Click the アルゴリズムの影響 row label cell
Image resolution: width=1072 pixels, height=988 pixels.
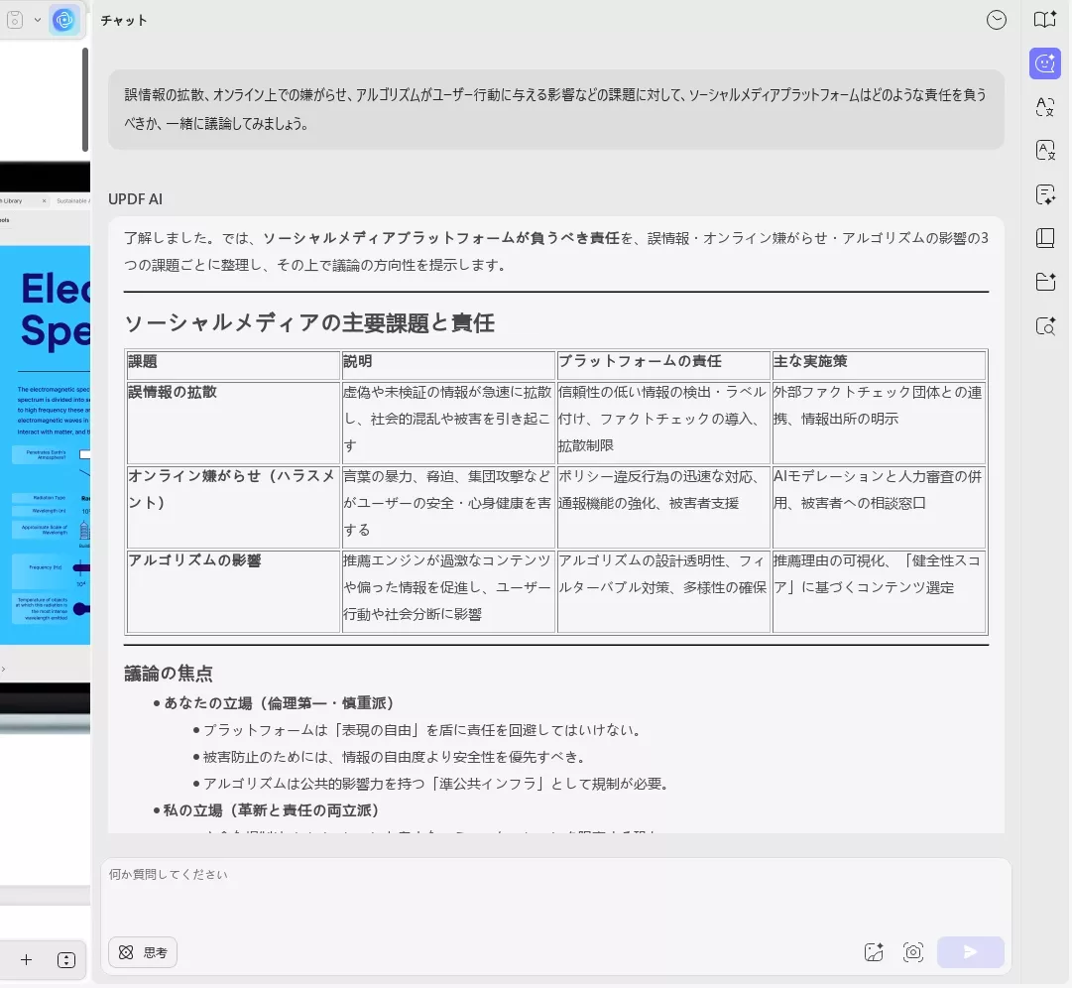coord(233,591)
